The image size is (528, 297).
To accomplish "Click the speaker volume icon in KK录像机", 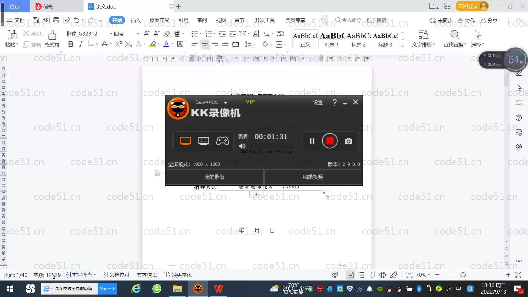I will 242,146.
